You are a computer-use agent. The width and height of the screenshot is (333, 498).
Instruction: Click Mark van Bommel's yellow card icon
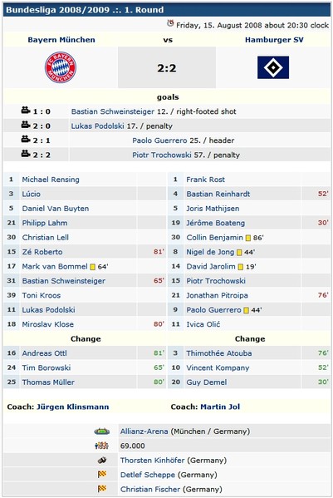pos(93,267)
